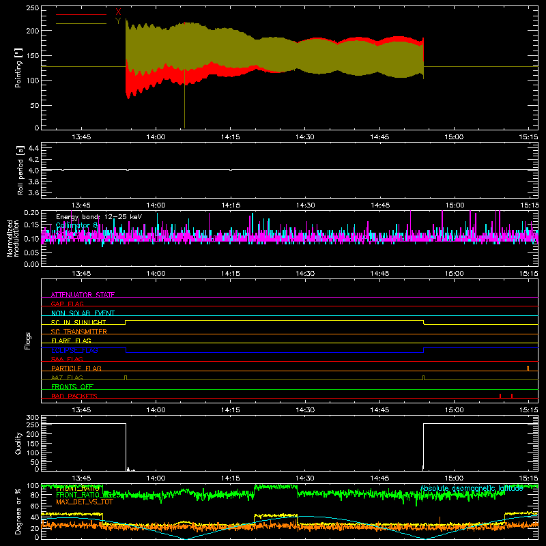Click the Flags axis title
The height and width of the screenshot is (546, 546).
coord(27,341)
